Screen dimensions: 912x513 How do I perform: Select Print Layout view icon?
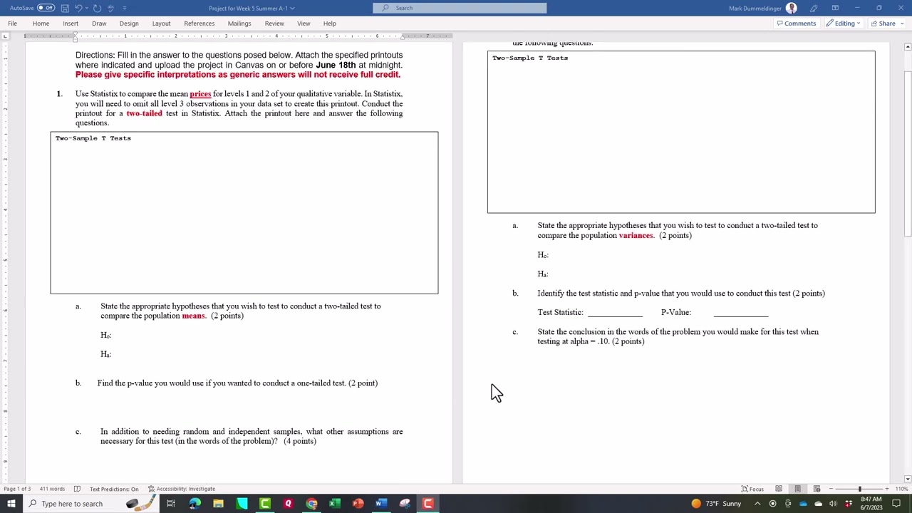[797, 489]
